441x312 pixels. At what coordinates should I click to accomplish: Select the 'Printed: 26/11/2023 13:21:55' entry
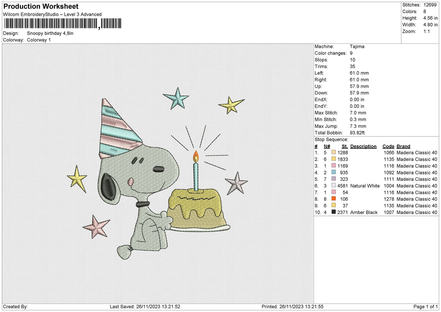click(292, 306)
